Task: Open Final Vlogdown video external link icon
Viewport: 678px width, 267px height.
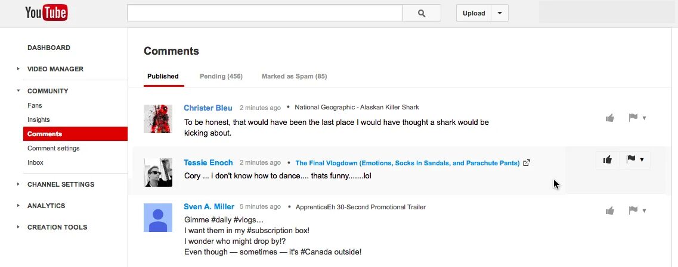Action: [x=527, y=163]
